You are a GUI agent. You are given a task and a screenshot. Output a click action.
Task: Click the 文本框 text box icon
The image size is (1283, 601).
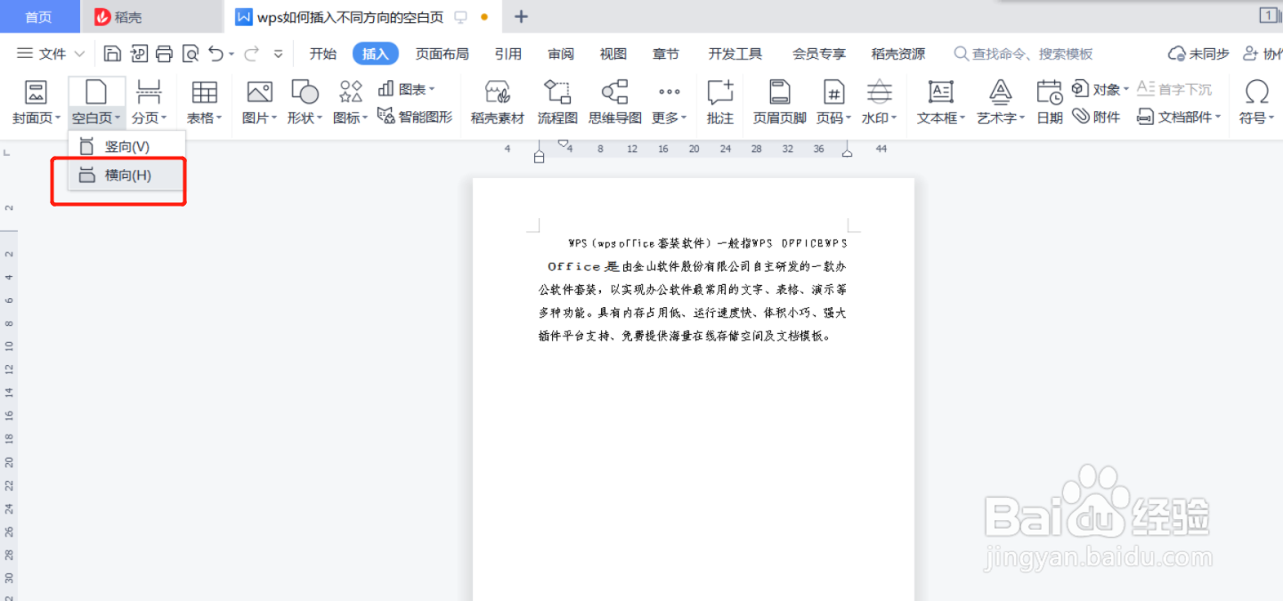click(940, 92)
